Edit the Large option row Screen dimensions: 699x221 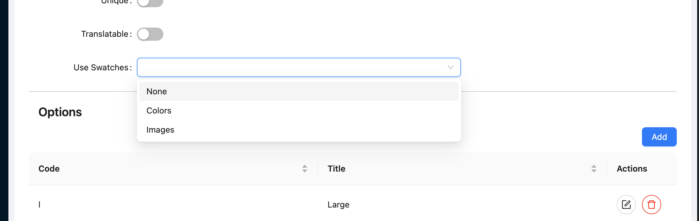[x=626, y=205]
